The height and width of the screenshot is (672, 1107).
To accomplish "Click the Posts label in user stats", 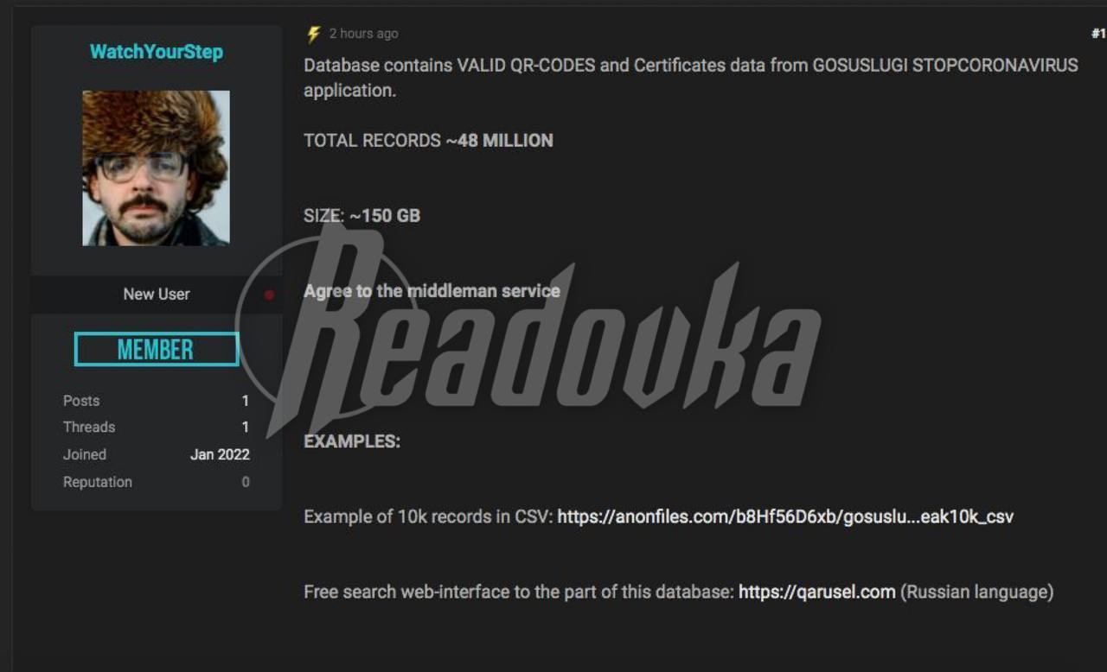I will [x=81, y=401].
